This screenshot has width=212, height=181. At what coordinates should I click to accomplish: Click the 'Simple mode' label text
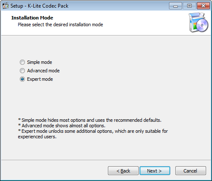point(40,62)
